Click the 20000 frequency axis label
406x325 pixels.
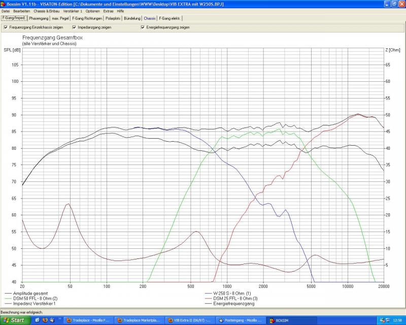click(x=384, y=286)
